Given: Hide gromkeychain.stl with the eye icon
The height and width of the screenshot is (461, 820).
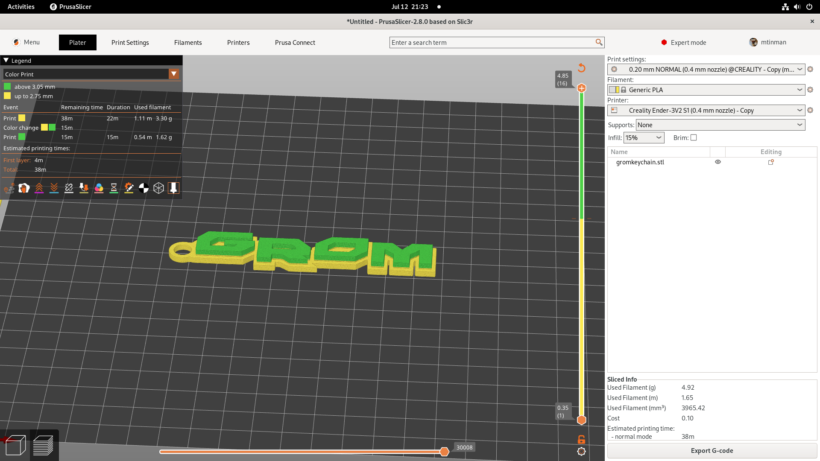Looking at the screenshot, I should (718, 162).
